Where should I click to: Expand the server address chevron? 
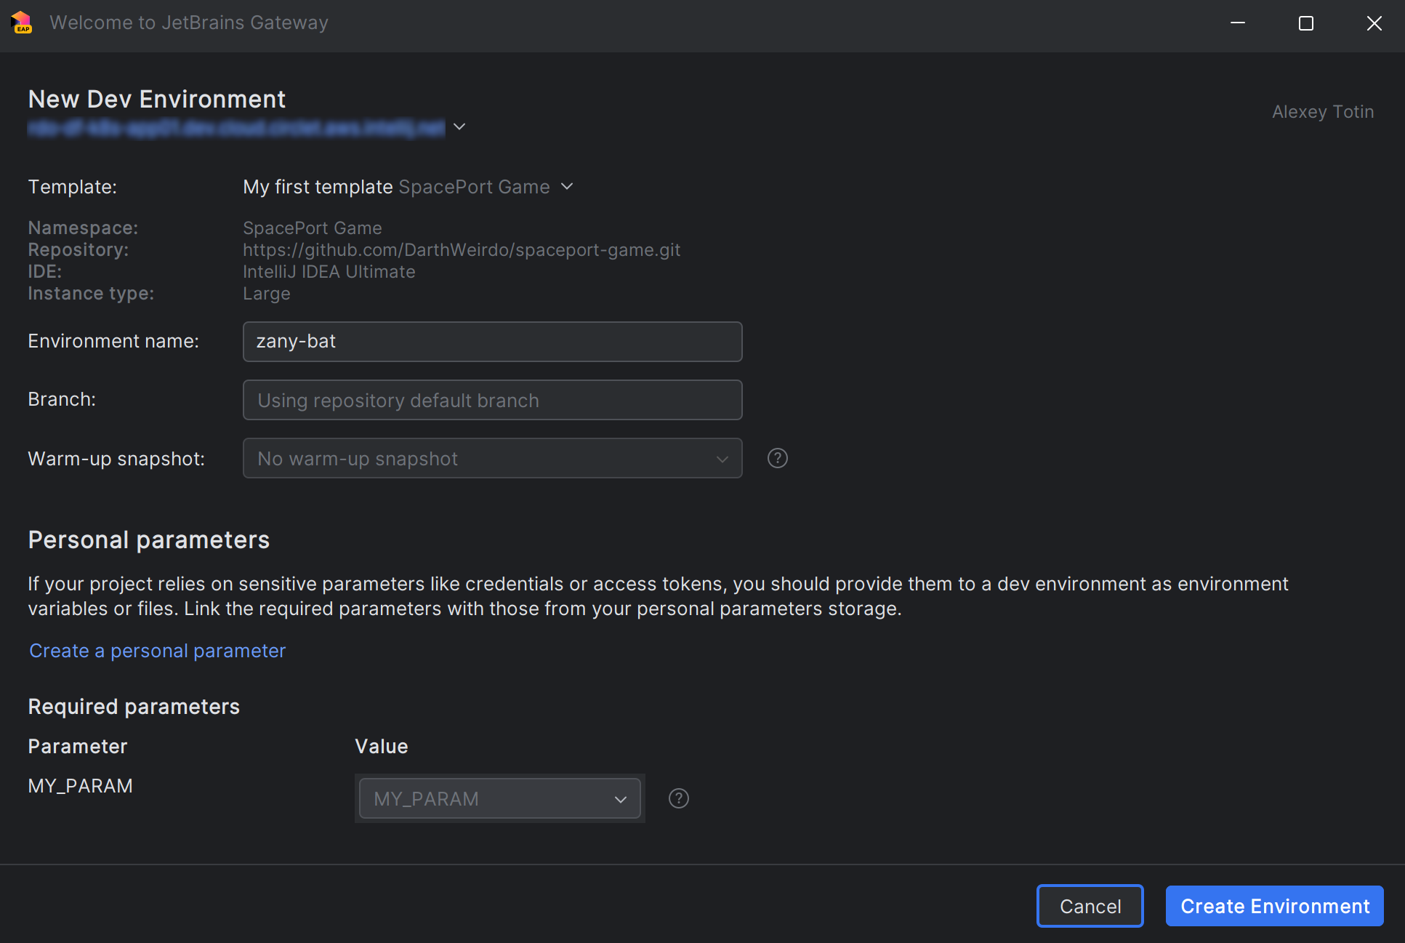pyautogui.click(x=459, y=127)
